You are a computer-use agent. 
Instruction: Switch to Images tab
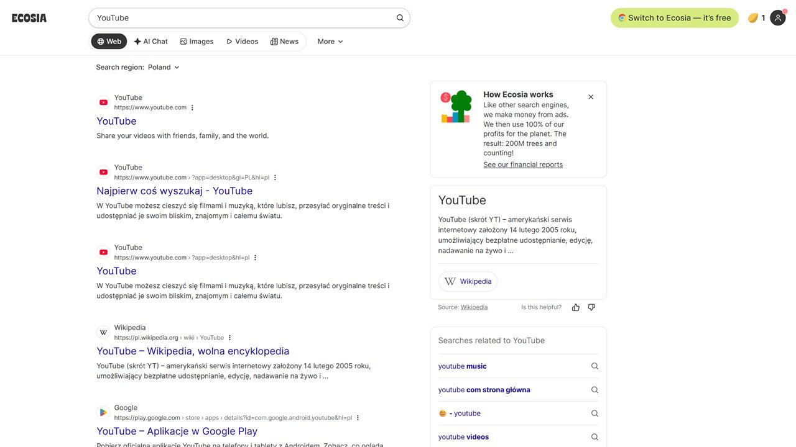(x=197, y=42)
